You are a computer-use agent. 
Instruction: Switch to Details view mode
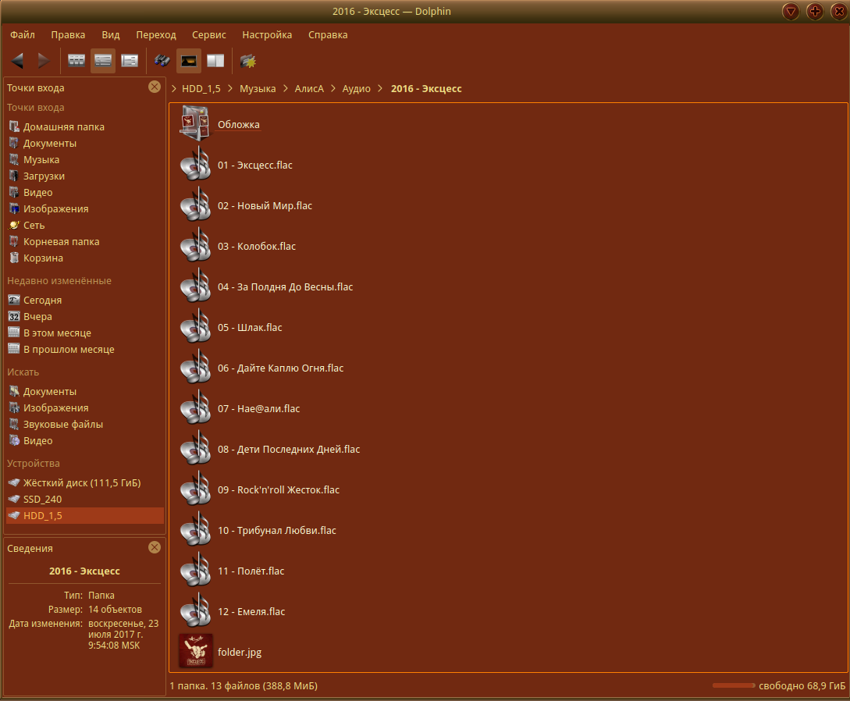130,61
